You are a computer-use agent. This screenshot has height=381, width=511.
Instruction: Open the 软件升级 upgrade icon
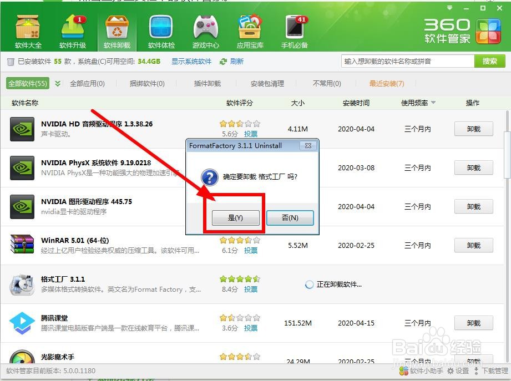(73, 32)
